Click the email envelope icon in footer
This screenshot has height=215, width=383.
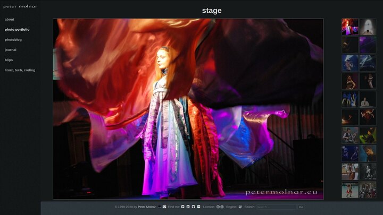164,207
